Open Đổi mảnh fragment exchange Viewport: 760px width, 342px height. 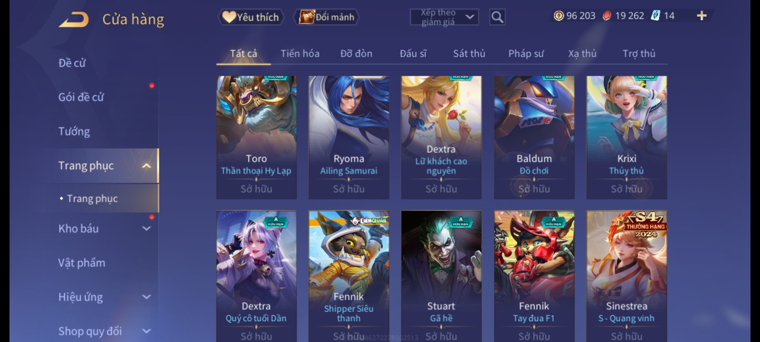coord(326,17)
